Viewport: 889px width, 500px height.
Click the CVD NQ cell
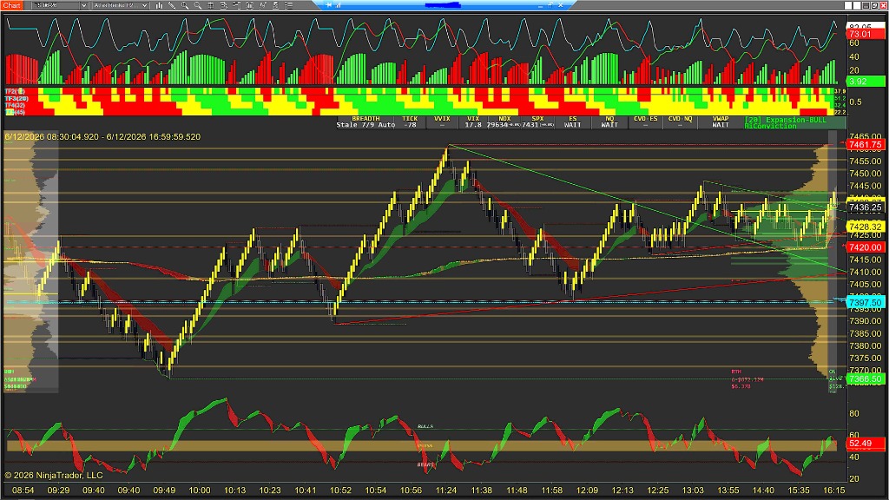pos(680,122)
